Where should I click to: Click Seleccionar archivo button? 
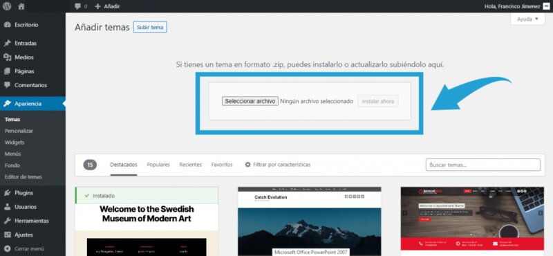[250, 101]
